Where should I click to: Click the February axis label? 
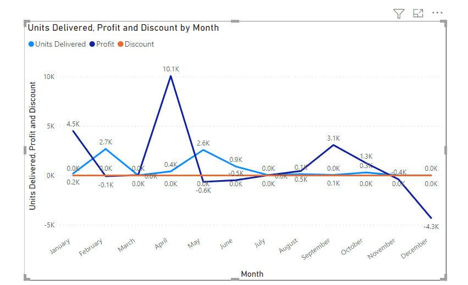point(90,247)
